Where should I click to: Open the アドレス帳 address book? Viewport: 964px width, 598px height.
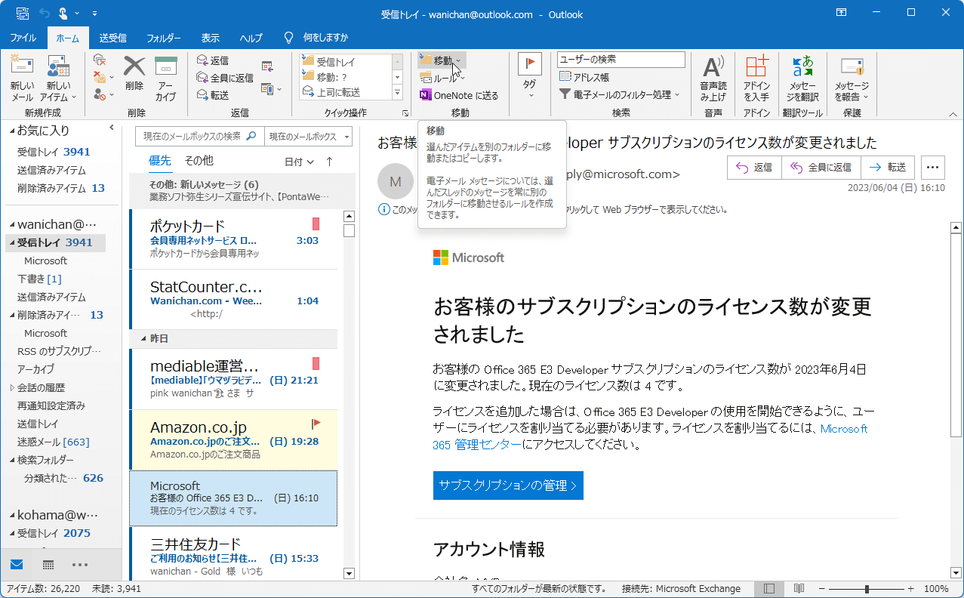pyautogui.click(x=584, y=77)
